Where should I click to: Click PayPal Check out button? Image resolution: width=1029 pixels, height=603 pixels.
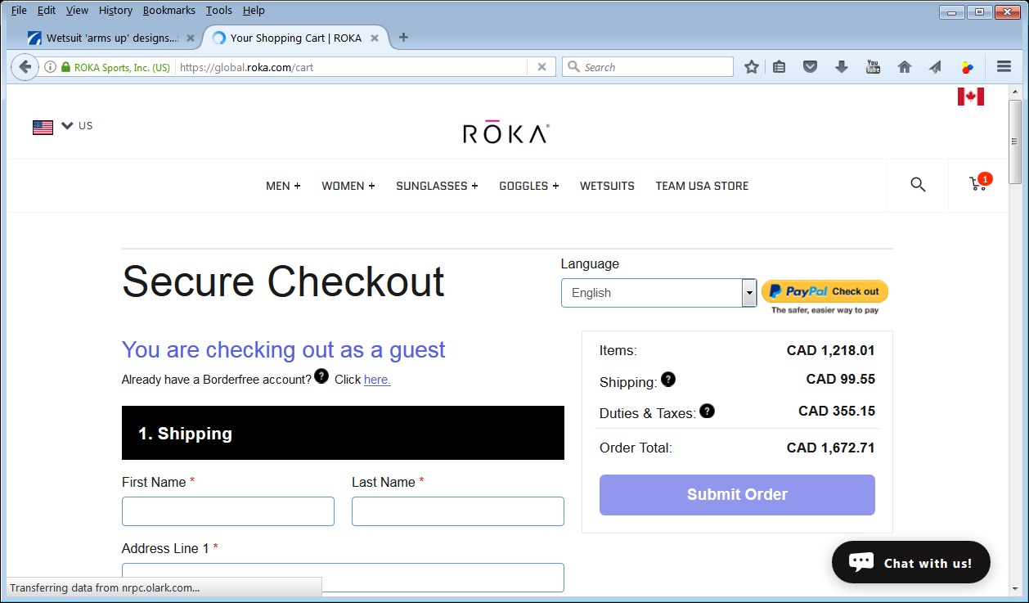(825, 291)
